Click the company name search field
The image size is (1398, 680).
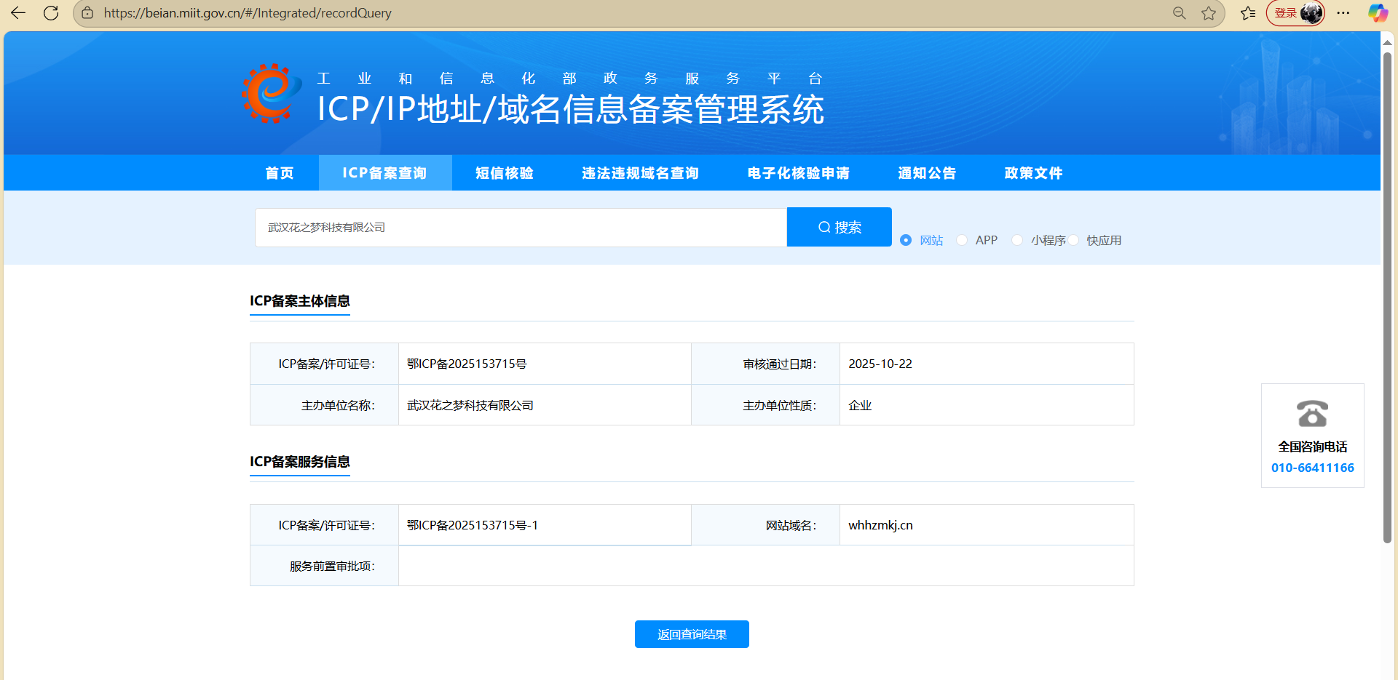pyautogui.click(x=521, y=228)
